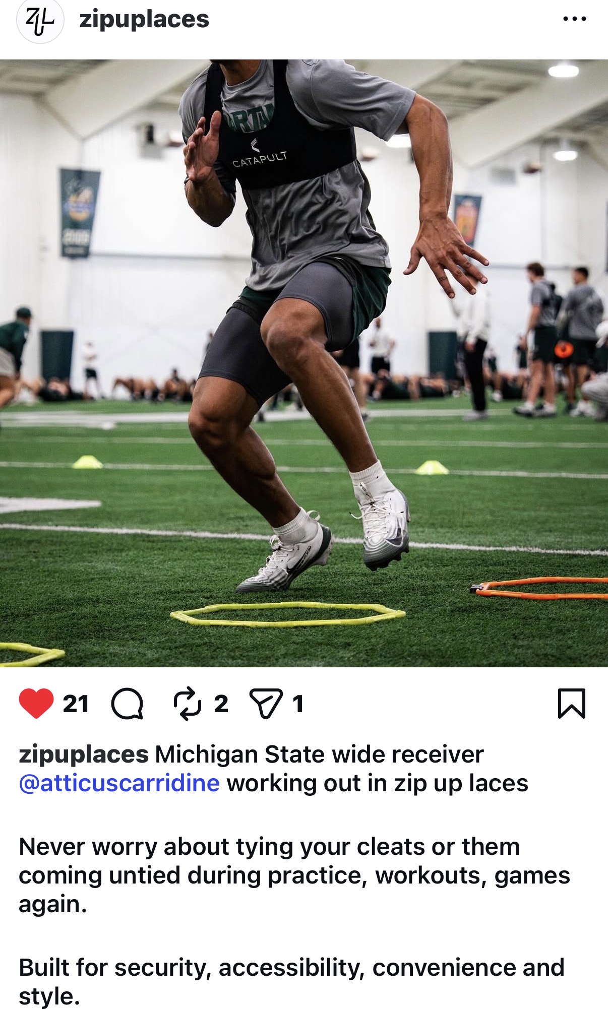Screen dimensions: 608x1009
Task: Open the three-dot post options menu
Action: click(575, 19)
